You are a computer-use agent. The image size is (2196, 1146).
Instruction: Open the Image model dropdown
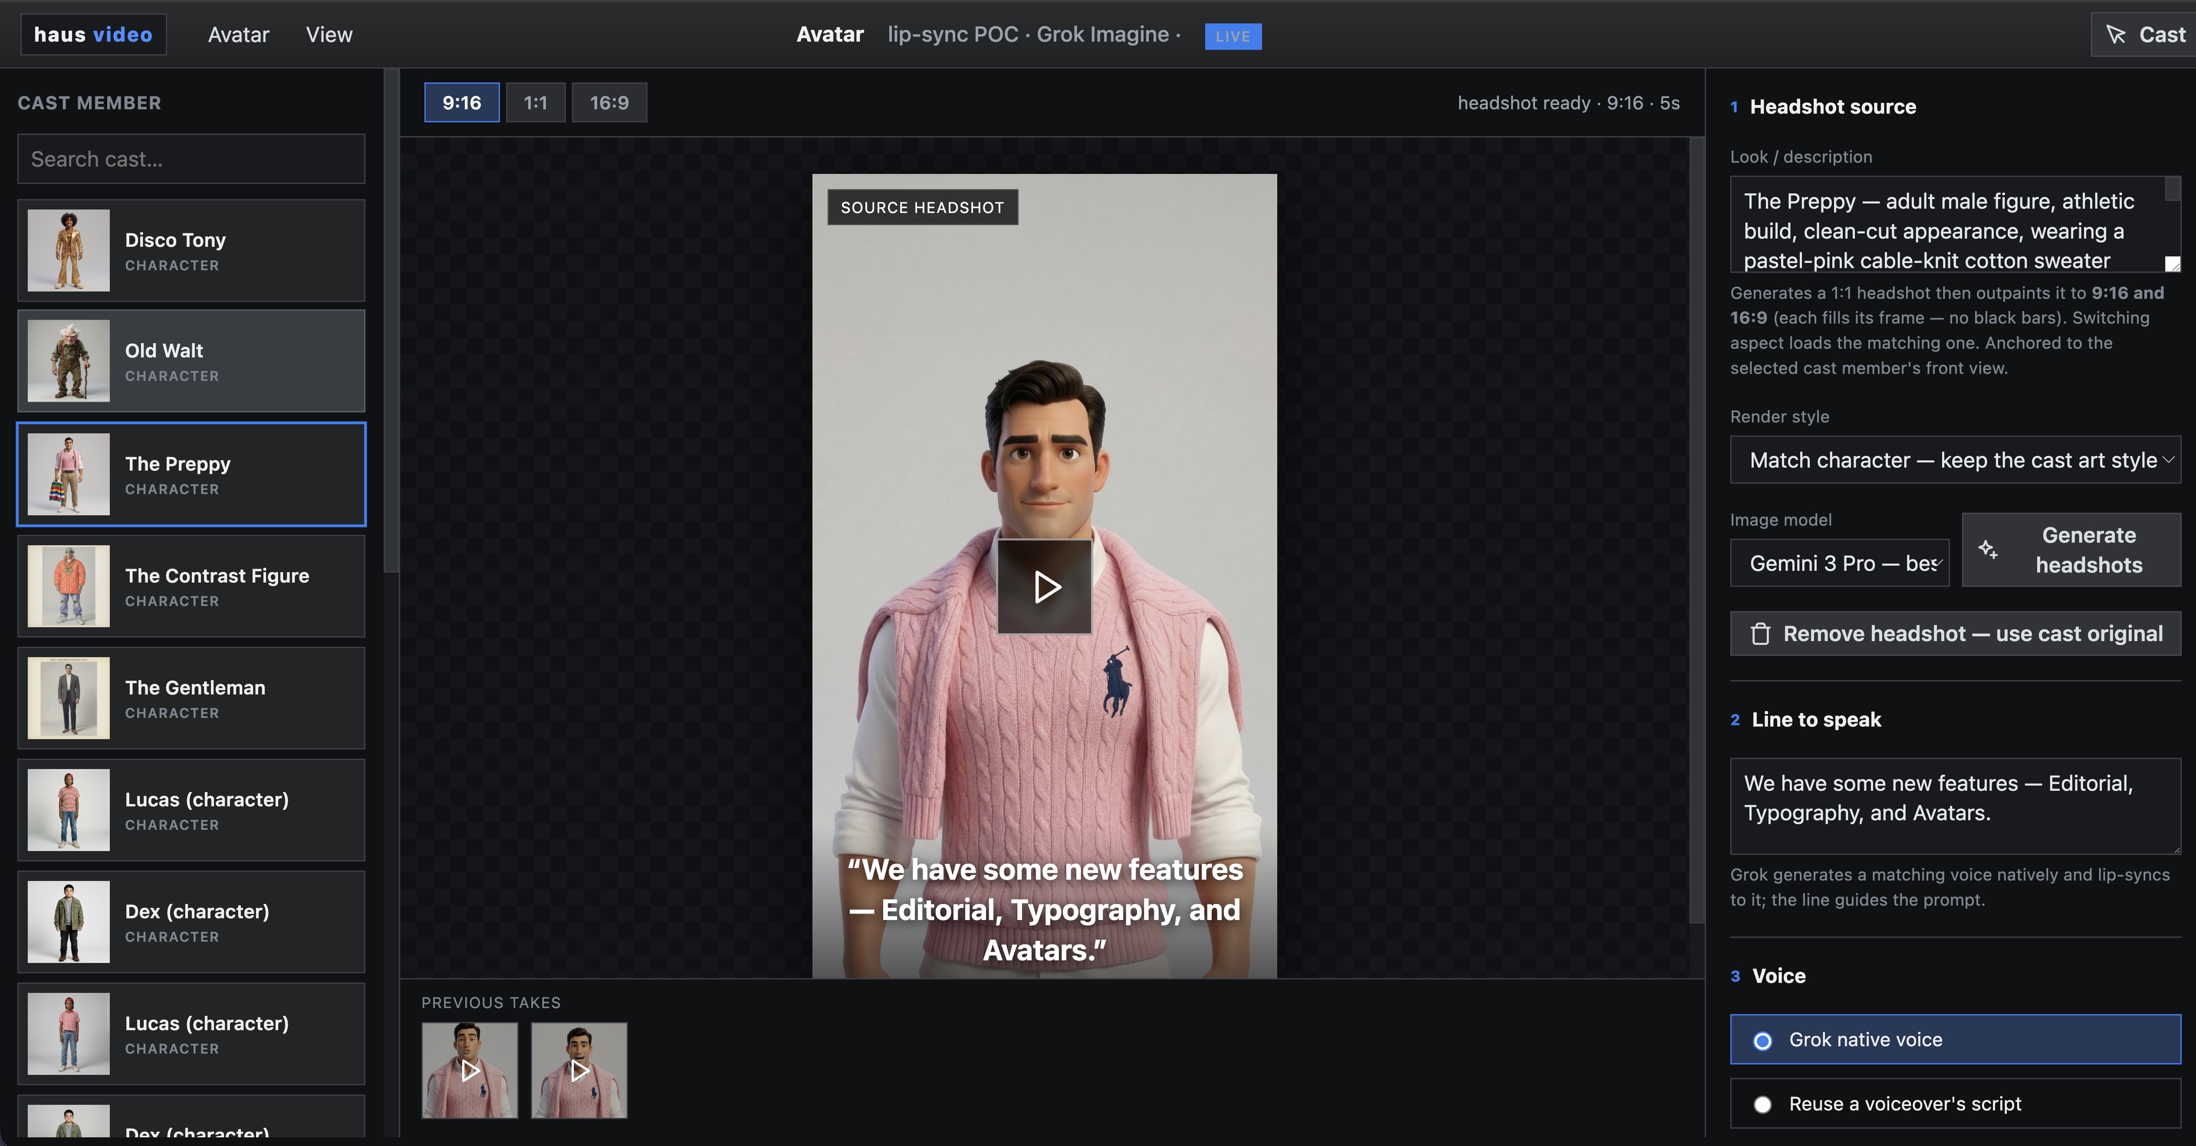[x=1840, y=563]
